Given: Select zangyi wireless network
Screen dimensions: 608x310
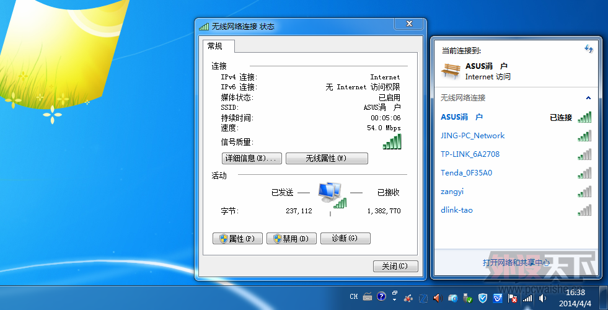Looking at the screenshot, I should [516, 192].
